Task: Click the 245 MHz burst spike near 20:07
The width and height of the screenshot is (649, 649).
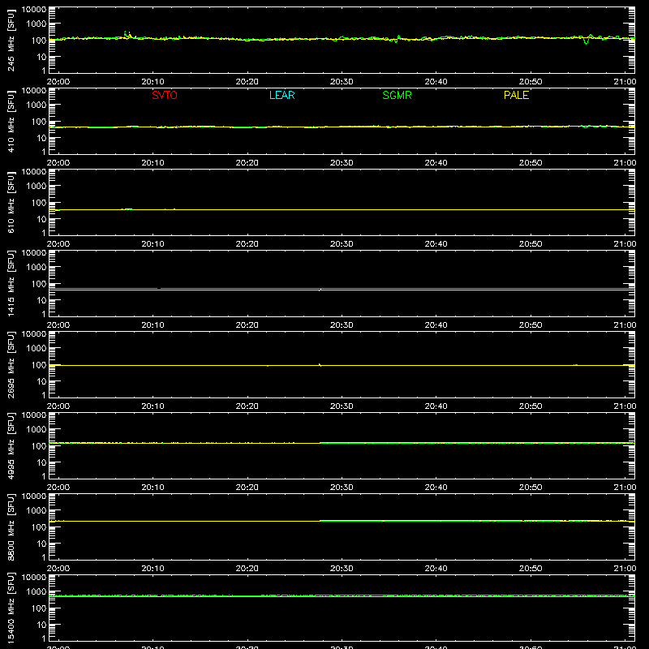Action: tap(127, 34)
